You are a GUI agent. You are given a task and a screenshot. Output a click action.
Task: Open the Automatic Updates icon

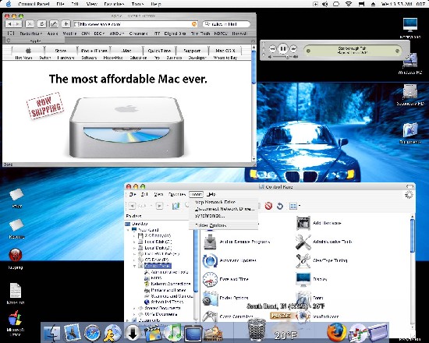[x=210, y=260]
